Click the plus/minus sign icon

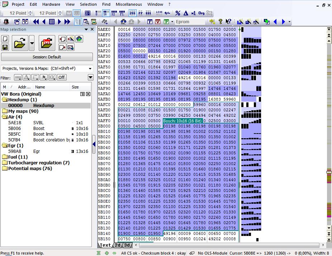pos(167,13)
